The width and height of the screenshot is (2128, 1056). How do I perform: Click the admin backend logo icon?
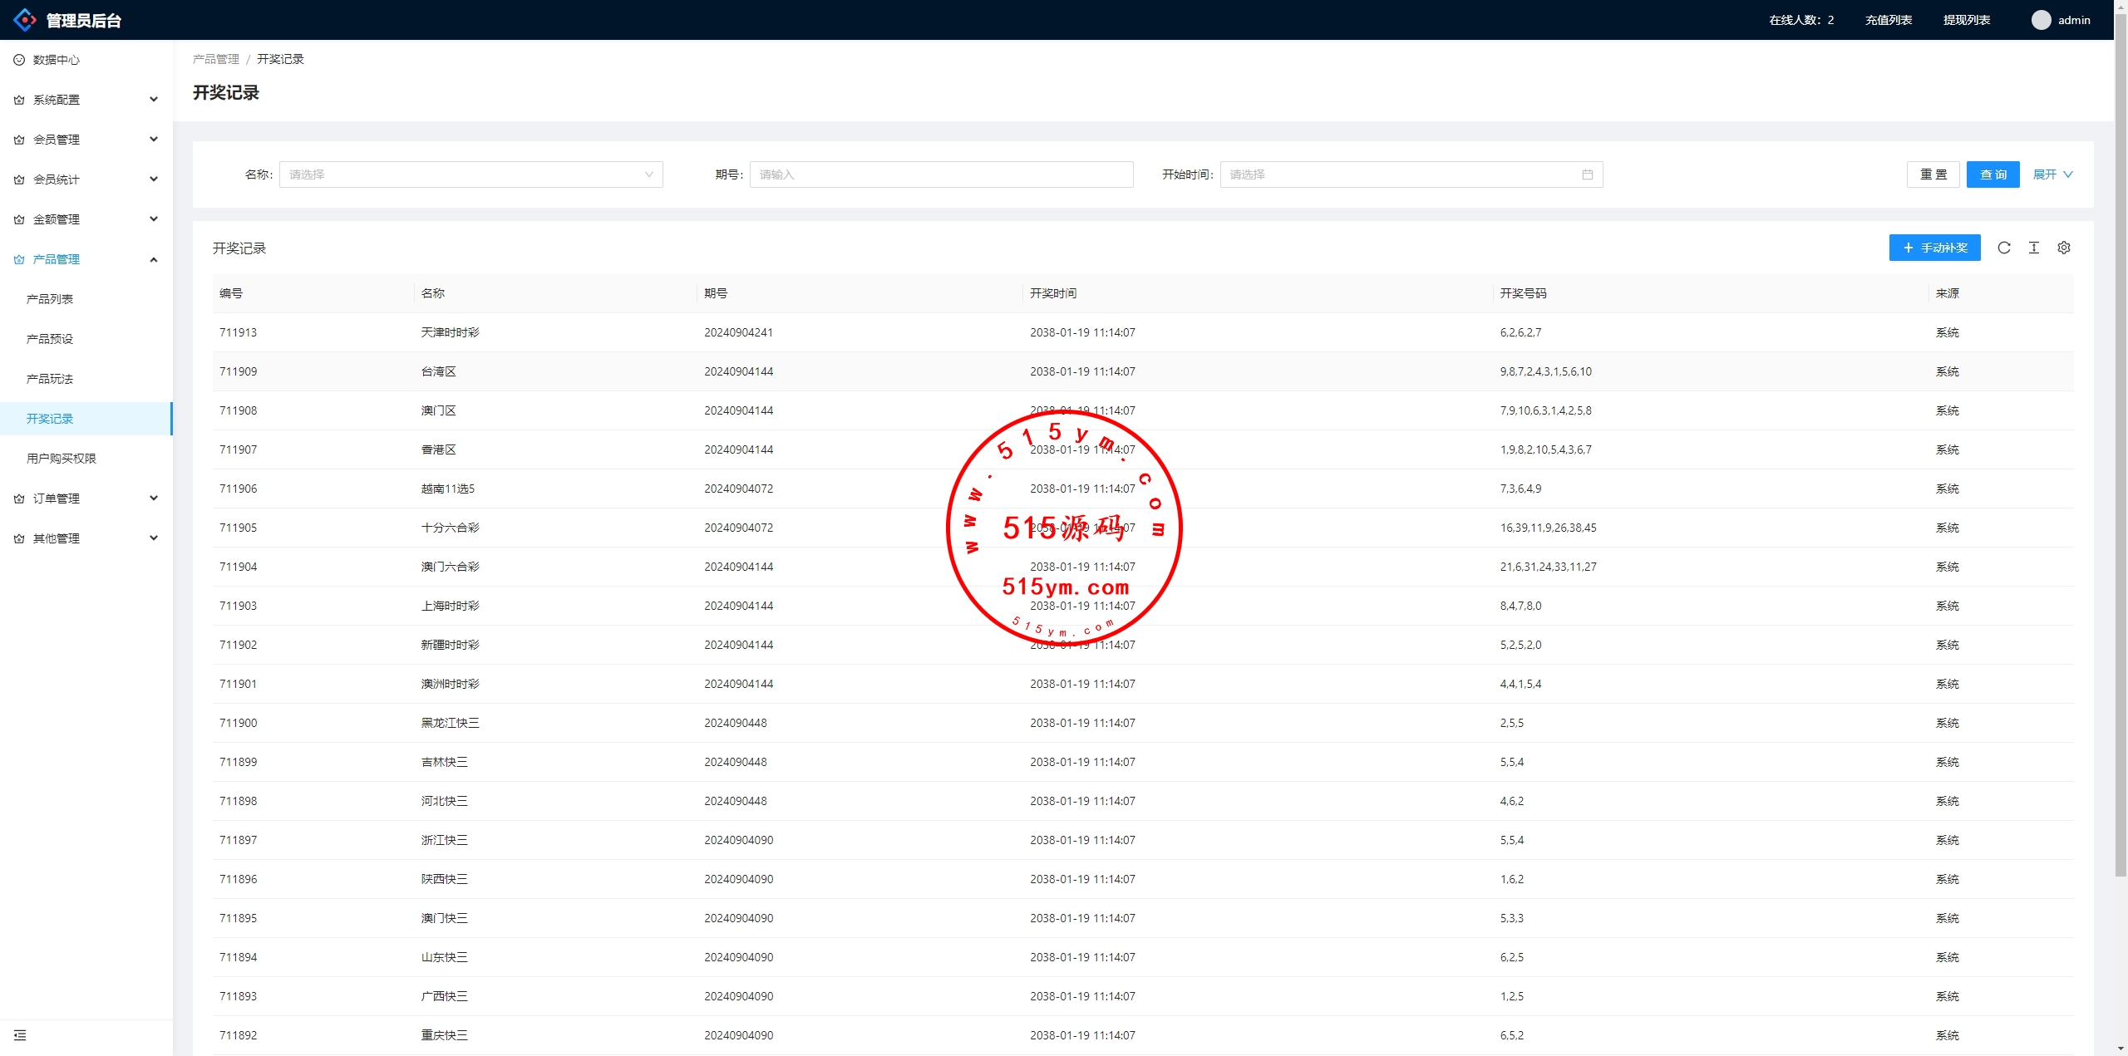[25, 20]
